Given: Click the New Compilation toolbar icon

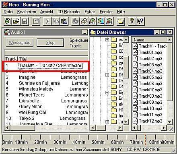Looking at the screenshot, I should coord(8,21).
